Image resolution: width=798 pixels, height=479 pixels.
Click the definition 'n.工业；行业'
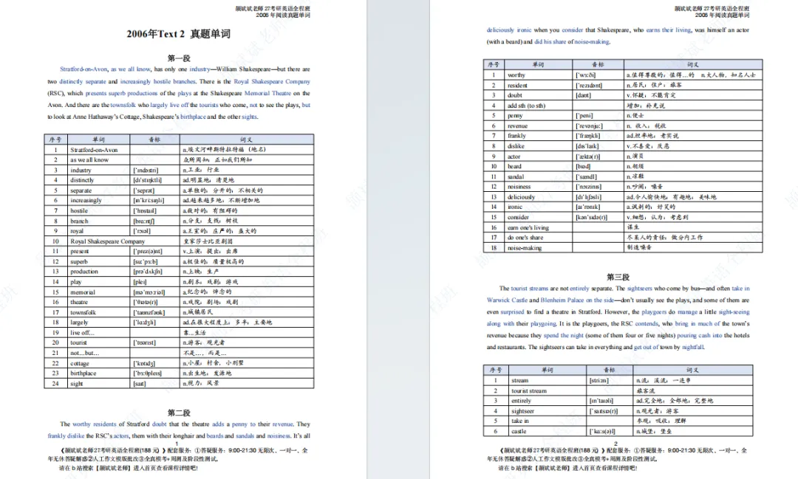click(201, 170)
